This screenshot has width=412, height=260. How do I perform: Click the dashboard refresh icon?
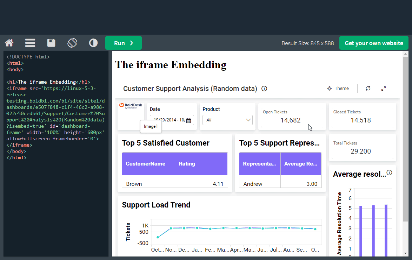click(368, 89)
